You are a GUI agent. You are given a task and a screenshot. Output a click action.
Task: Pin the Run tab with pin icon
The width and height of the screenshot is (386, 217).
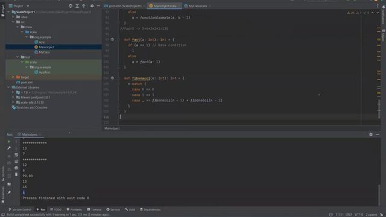pos(9,192)
